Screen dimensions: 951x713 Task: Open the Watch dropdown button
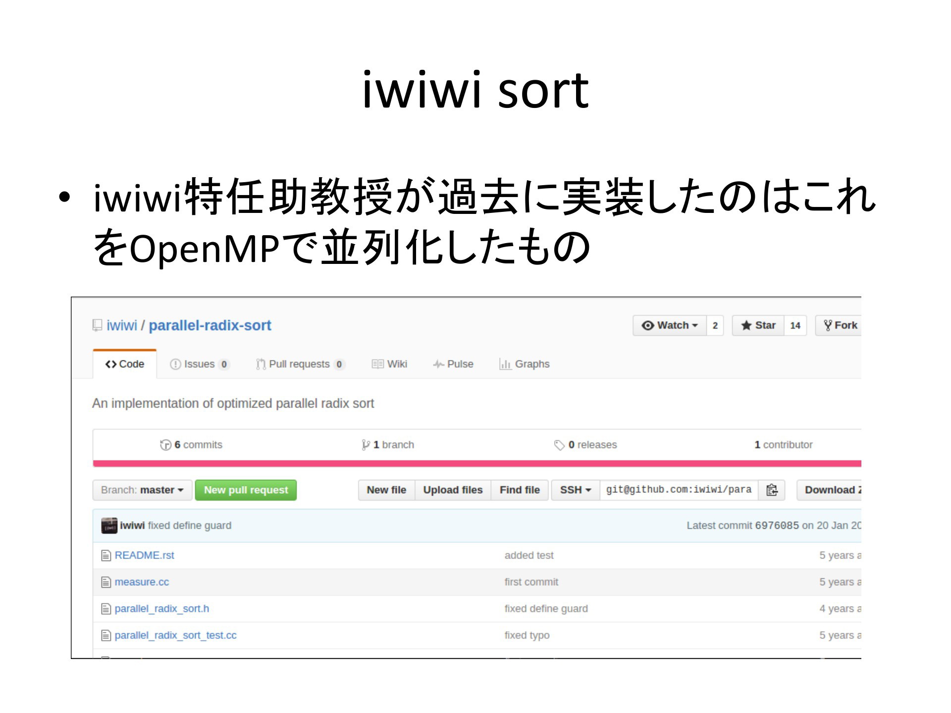670,325
